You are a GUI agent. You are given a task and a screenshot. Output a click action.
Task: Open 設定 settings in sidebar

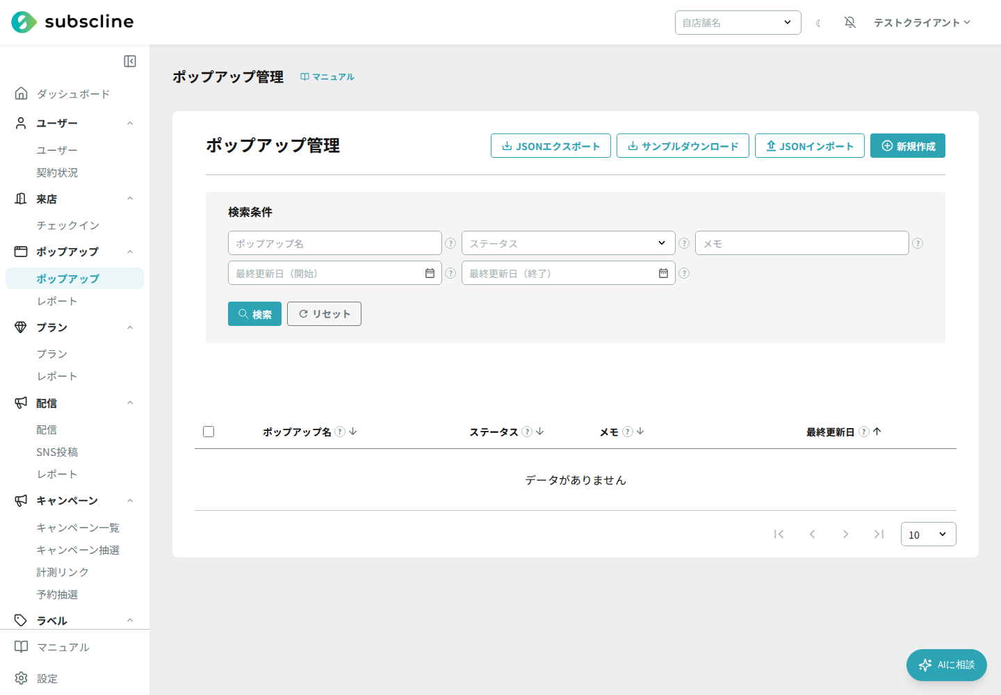tap(47, 678)
